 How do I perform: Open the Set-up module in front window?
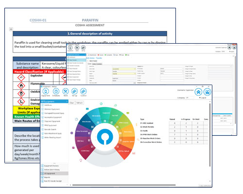pyautogui.click(x=74, y=92)
